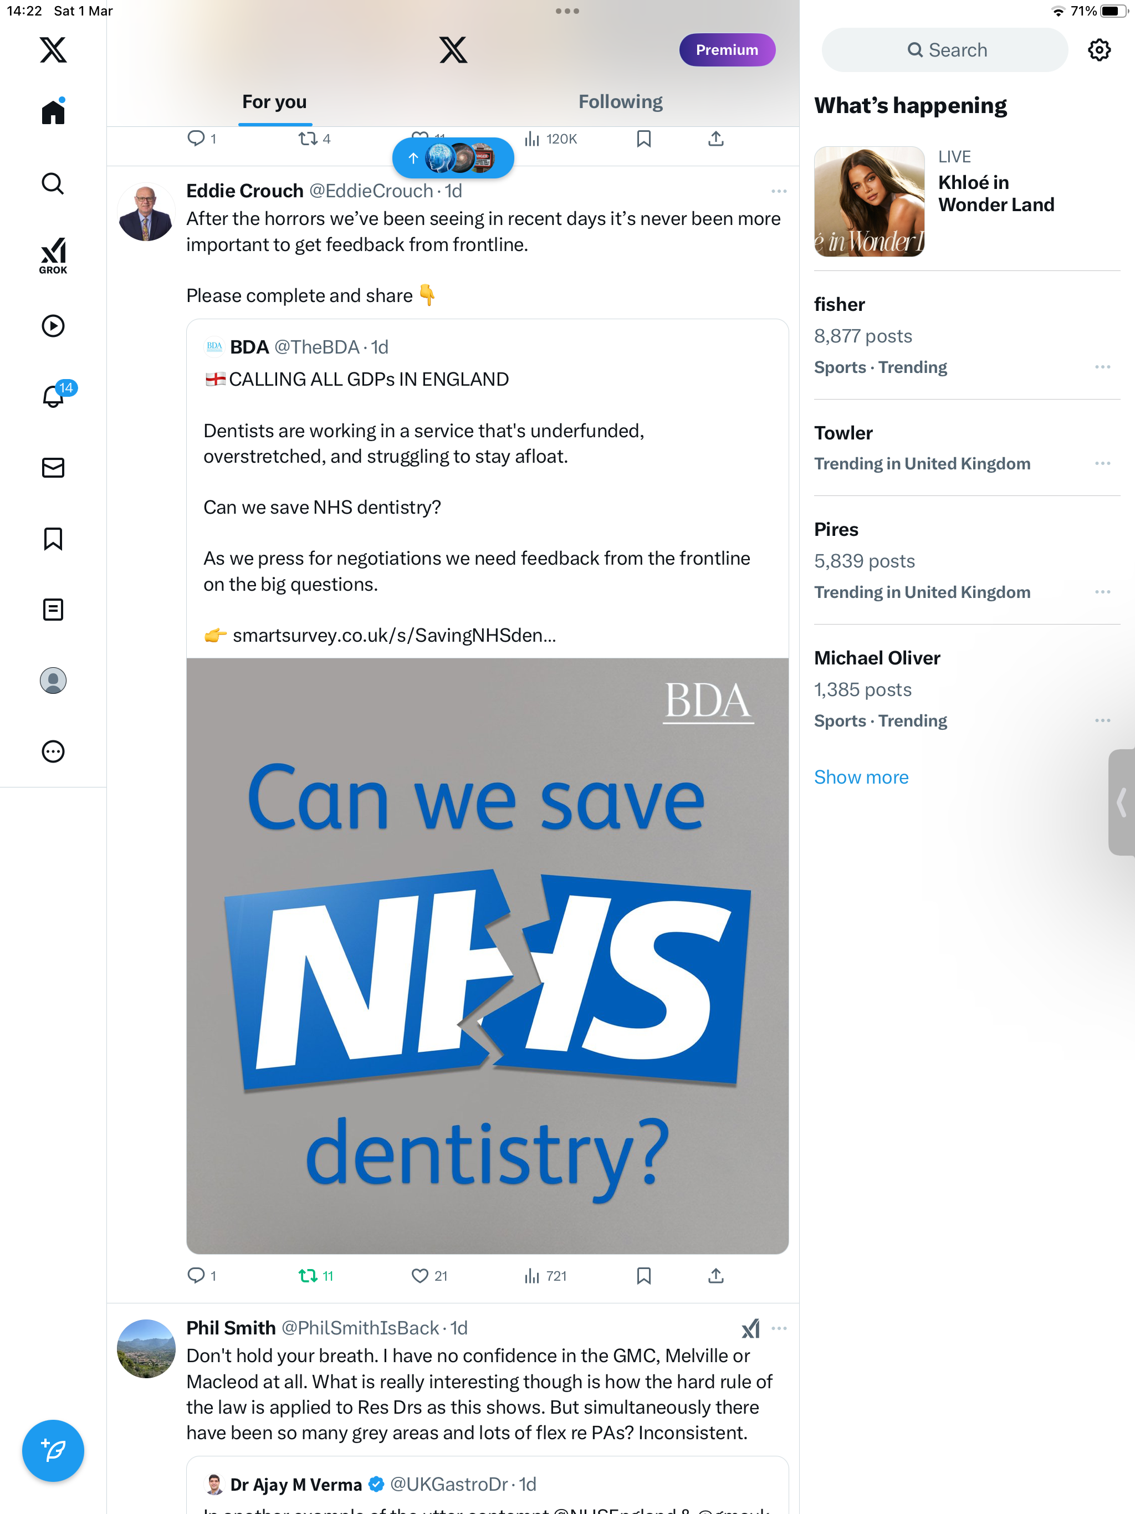The image size is (1135, 1514).
Task: Open @PhilSmithIsBack handle
Action: tap(360, 1328)
